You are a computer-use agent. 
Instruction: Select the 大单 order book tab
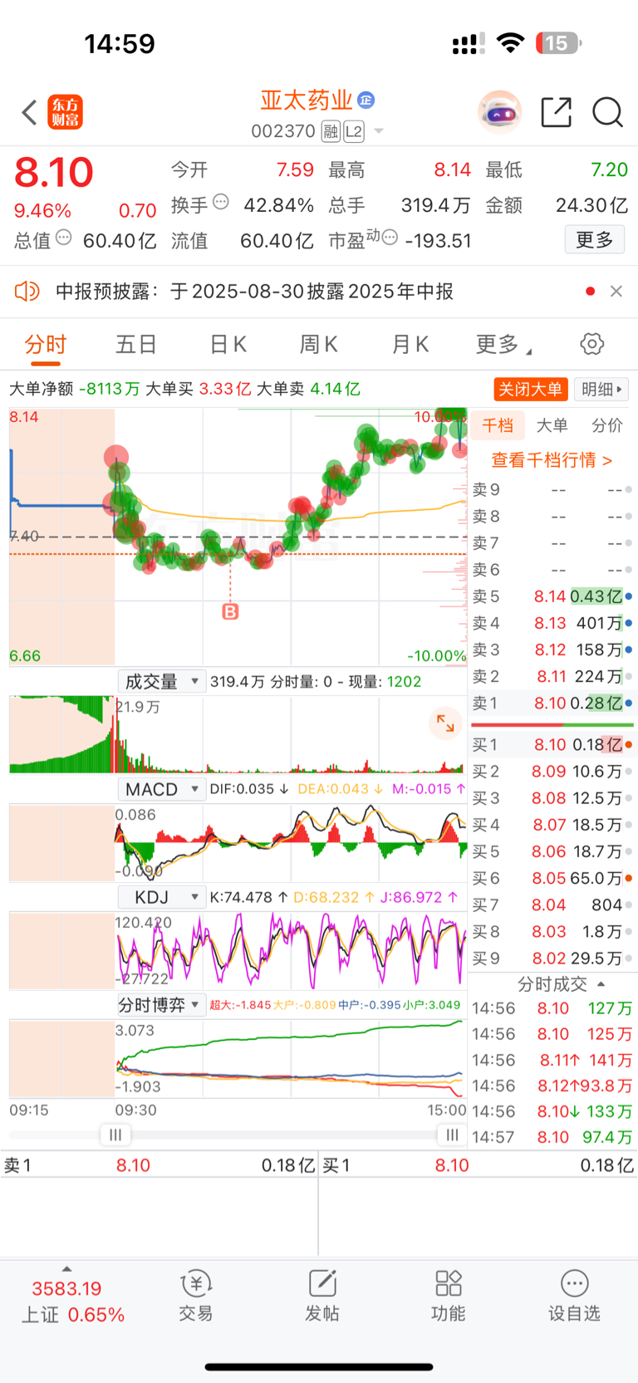(552, 425)
